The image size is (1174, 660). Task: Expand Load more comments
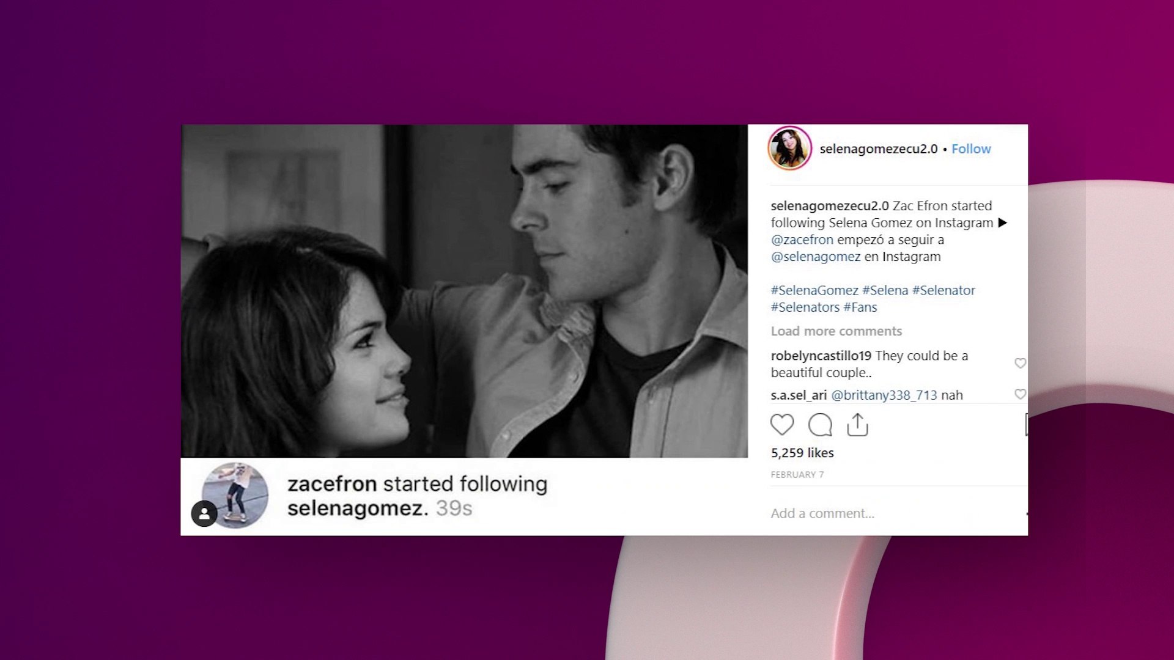[x=836, y=331]
